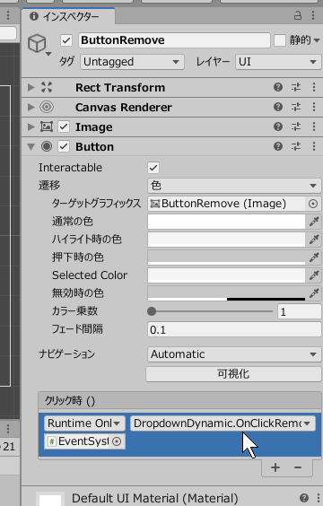Image resolution: width=323 pixels, height=506 pixels.
Task: Open the DropdownDynamic.OnClickRemove function menu
Action: point(223,423)
